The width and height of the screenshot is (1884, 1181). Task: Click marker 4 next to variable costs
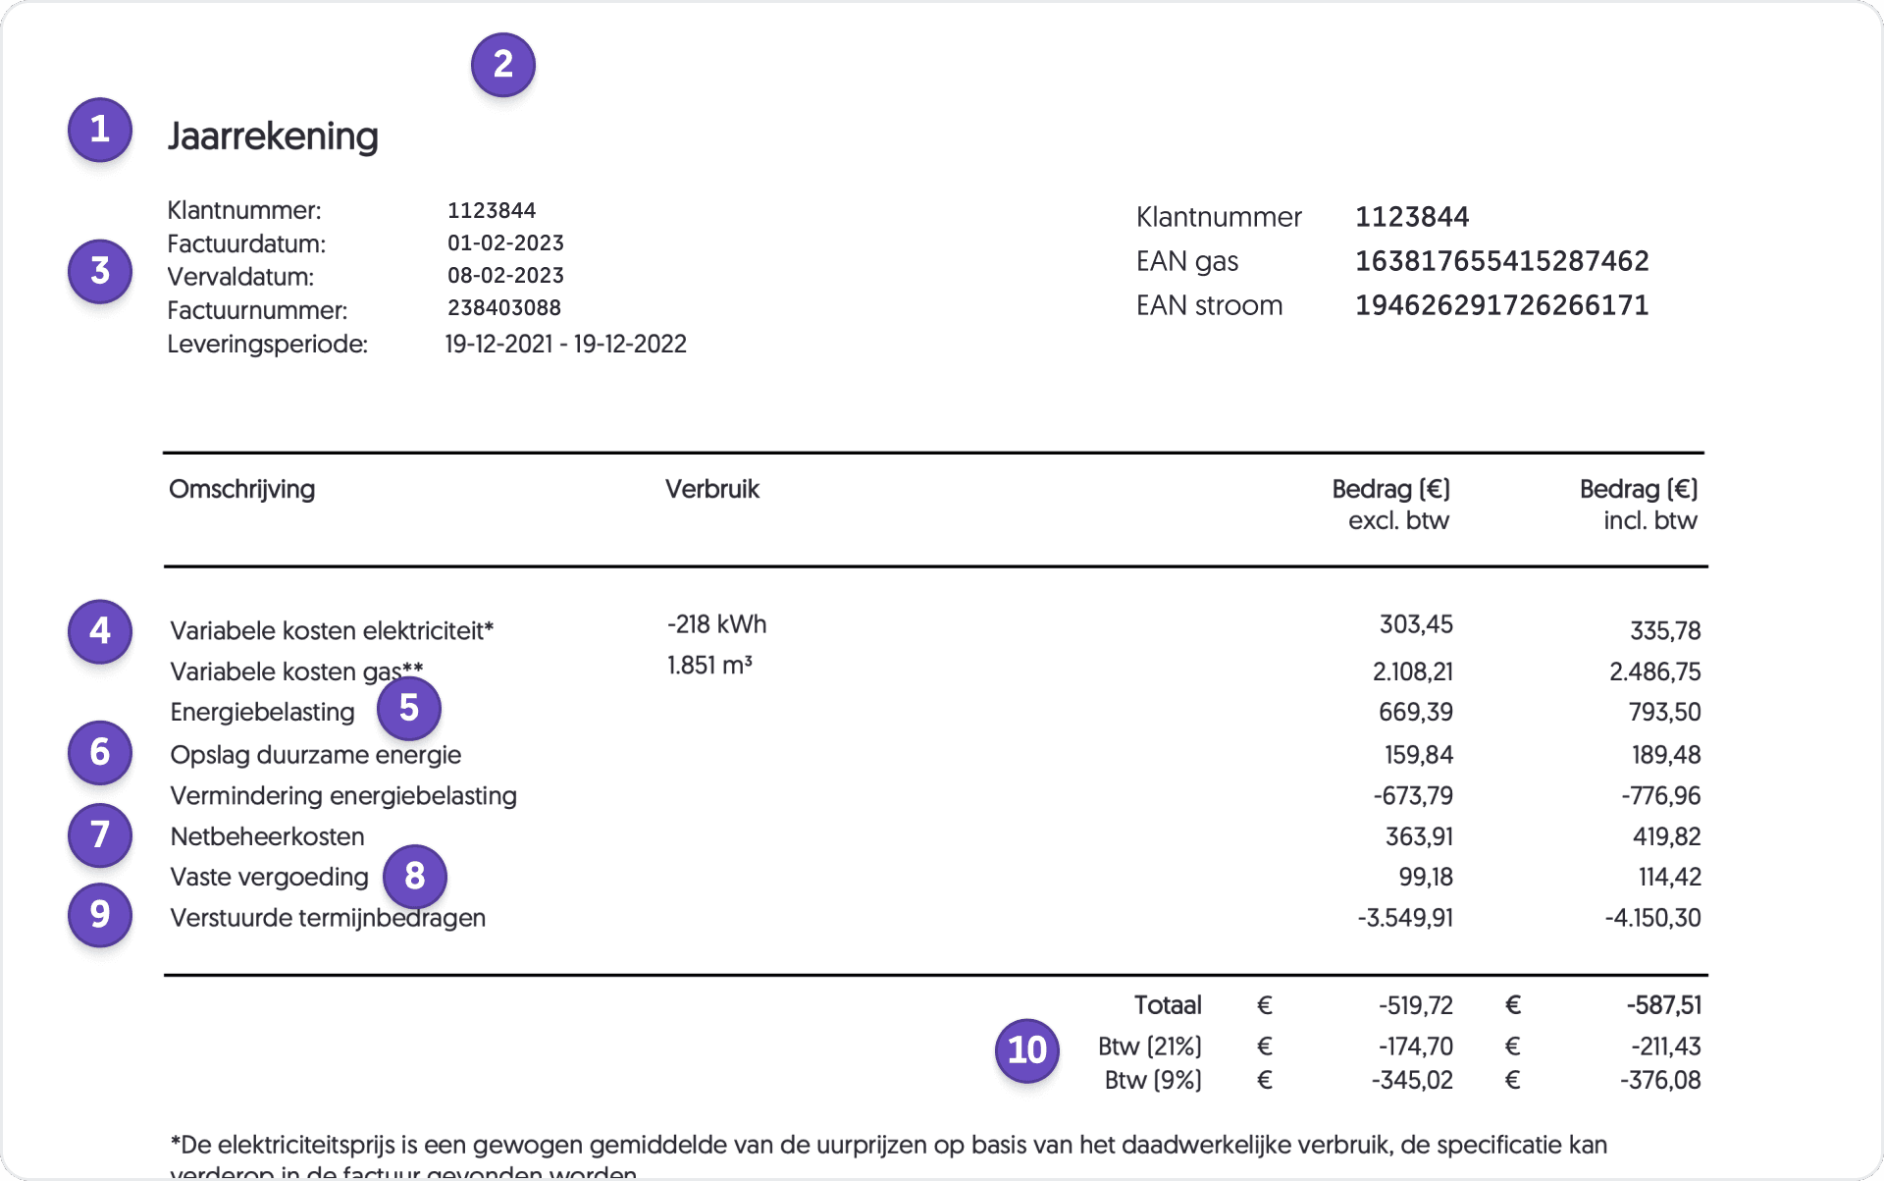98,632
